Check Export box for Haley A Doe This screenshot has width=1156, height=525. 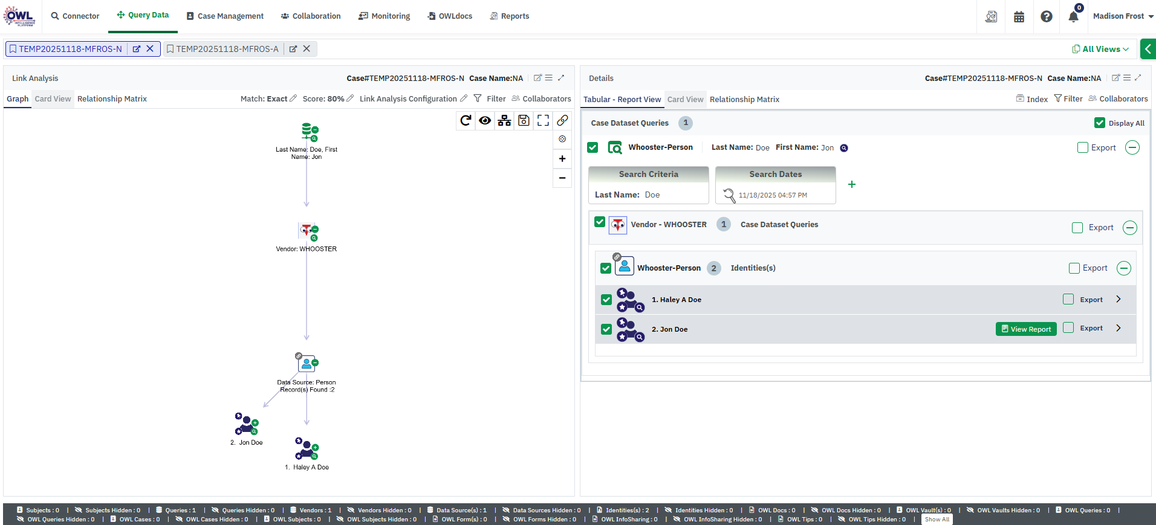[x=1068, y=299]
